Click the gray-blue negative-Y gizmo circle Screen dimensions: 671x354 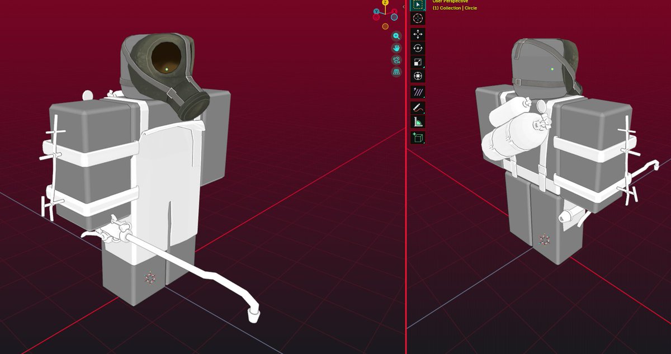pyautogui.click(x=394, y=17)
